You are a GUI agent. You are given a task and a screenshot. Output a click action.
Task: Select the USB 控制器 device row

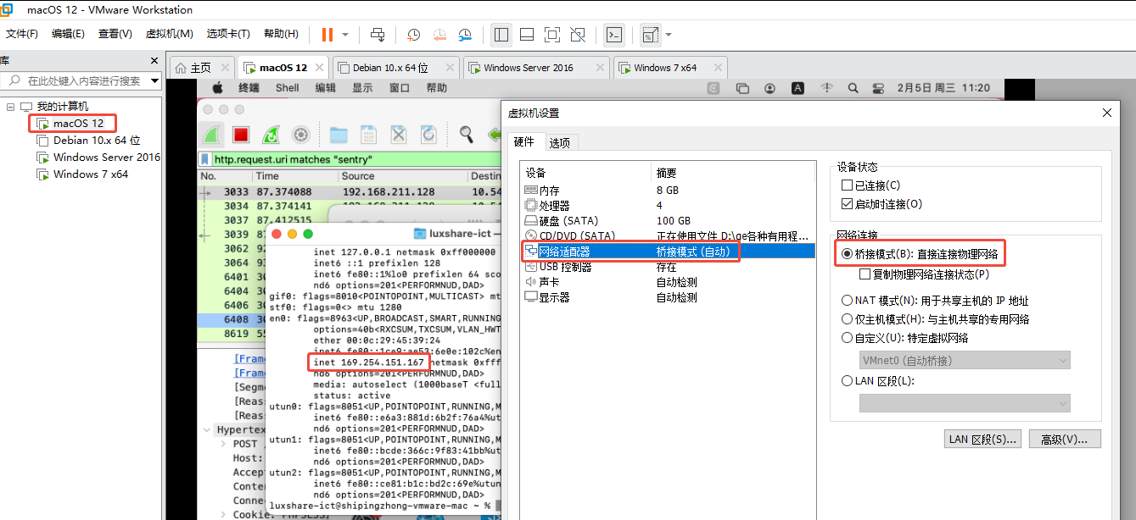point(668,267)
